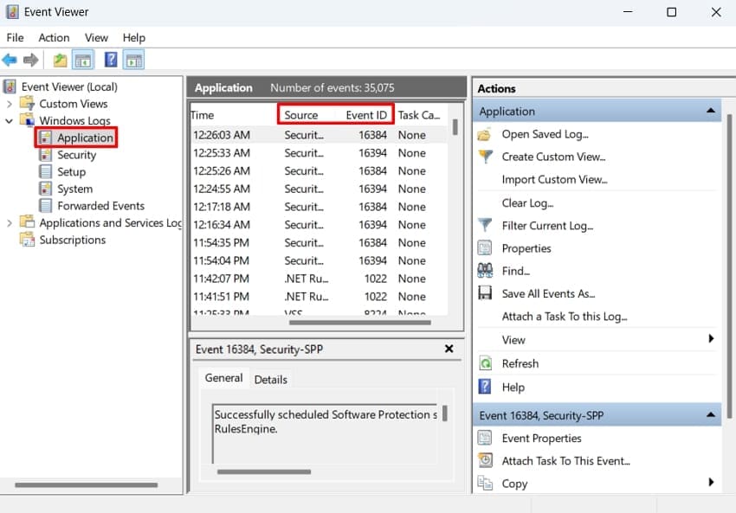Open the Copy submenu arrow in Actions
This screenshot has height=513, width=736.
[x=711, y=482]
